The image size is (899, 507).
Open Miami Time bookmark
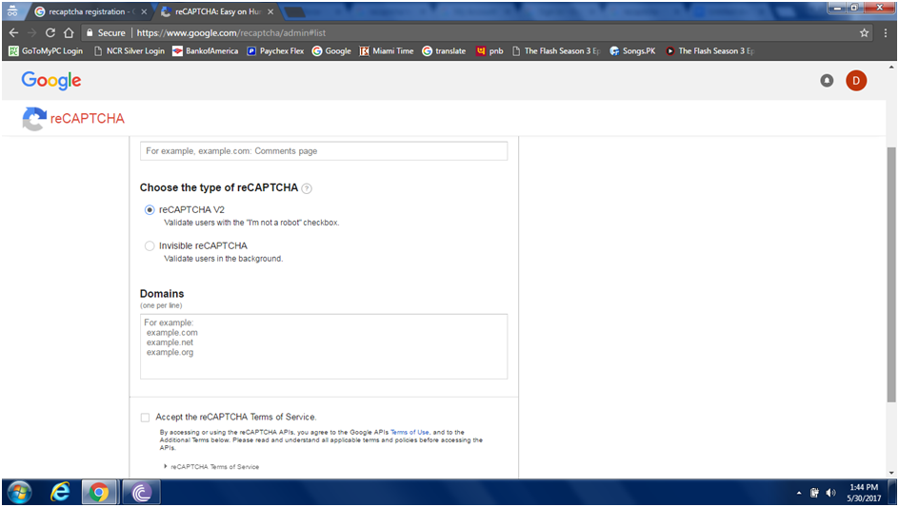[387, 51]
